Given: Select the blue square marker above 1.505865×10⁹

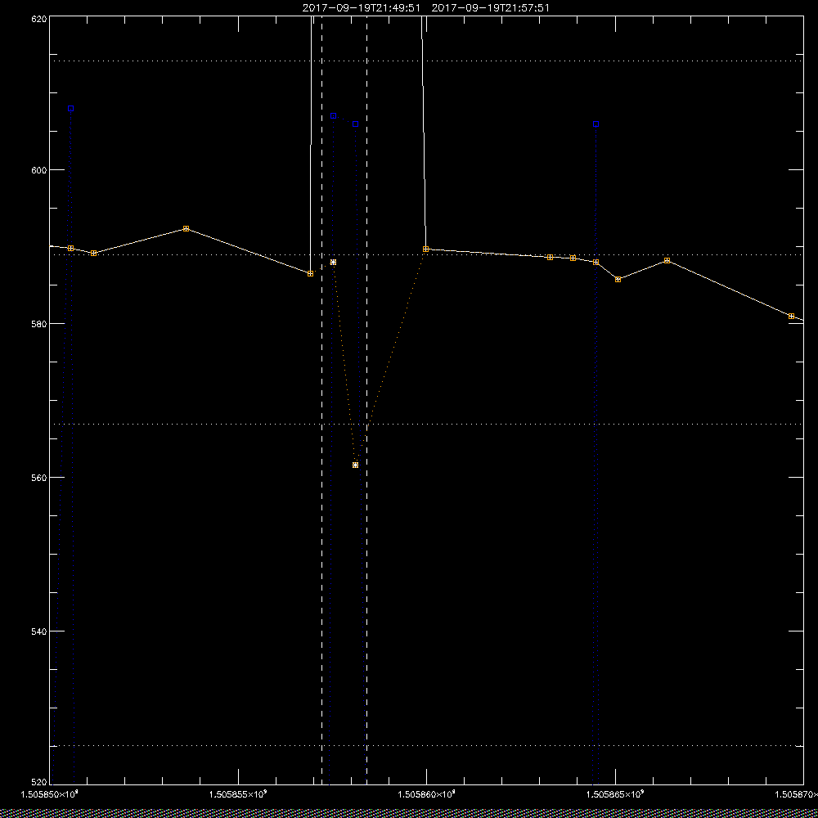Looking at the screenshot, I should [596, 124].
